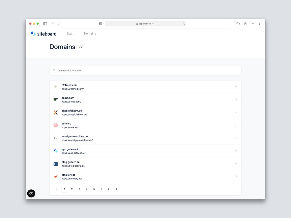The width and height of the screenshot is (291, 218).
Task: Expand the app.getsona.io row chevron
Action: point(236,151)
